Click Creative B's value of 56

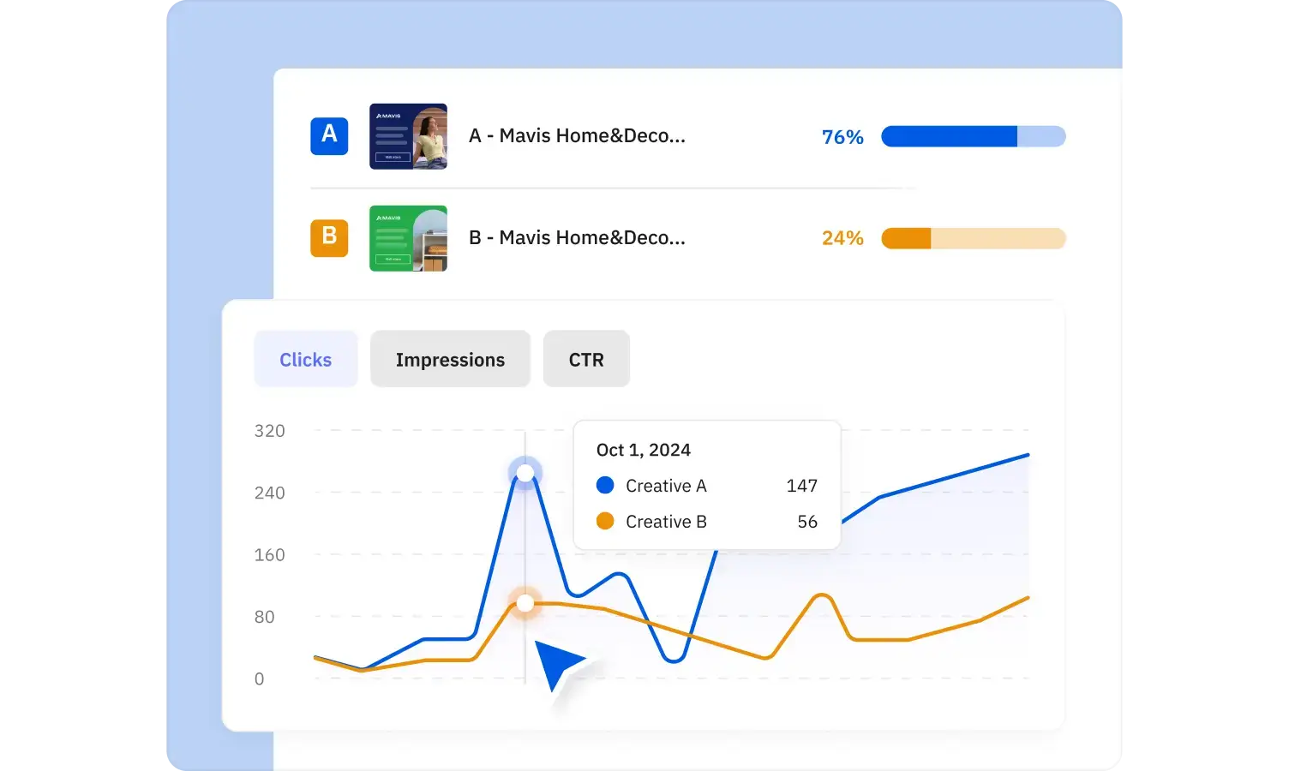point(806,521)
